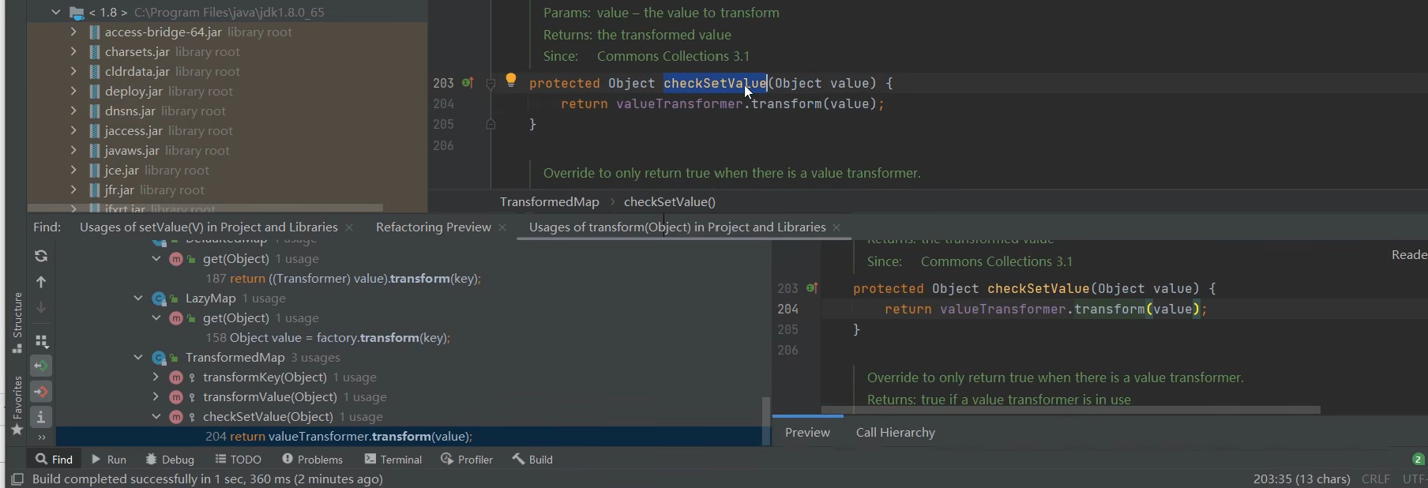Click the JDK 1.8 folder icon
This screenshot has width=1428, height=488.
[77, 13]
